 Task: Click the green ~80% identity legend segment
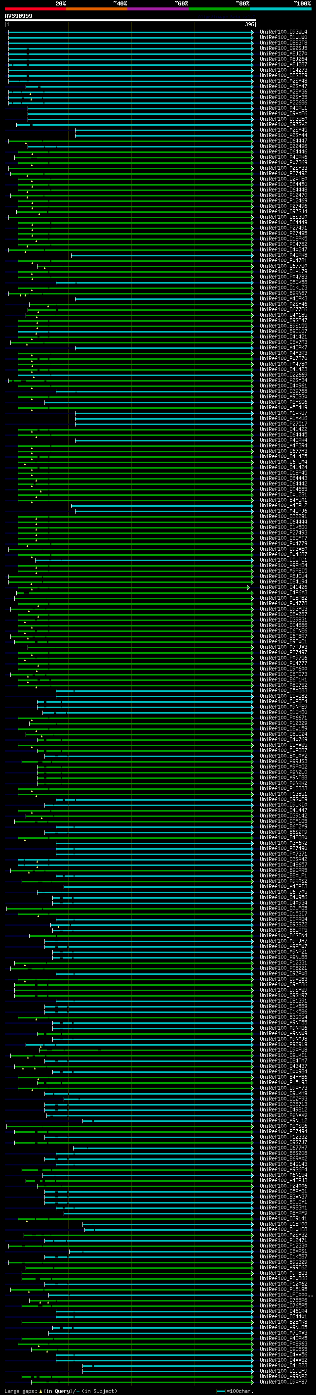(x=219, y=9)
